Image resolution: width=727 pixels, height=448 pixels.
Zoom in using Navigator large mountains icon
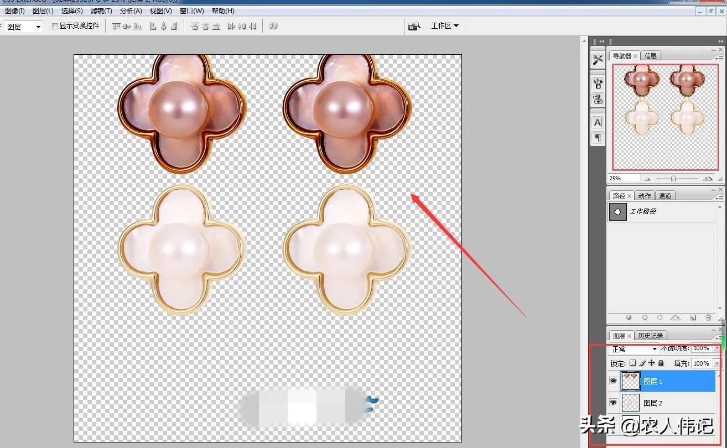click(708, 179)
